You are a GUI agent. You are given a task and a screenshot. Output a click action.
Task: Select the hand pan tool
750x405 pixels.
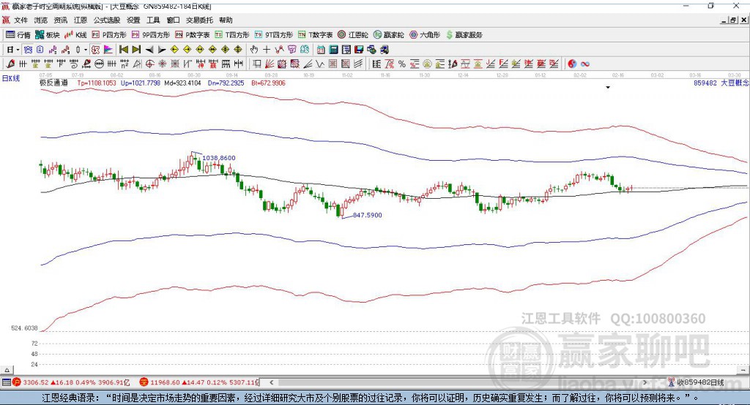(254, 50)
